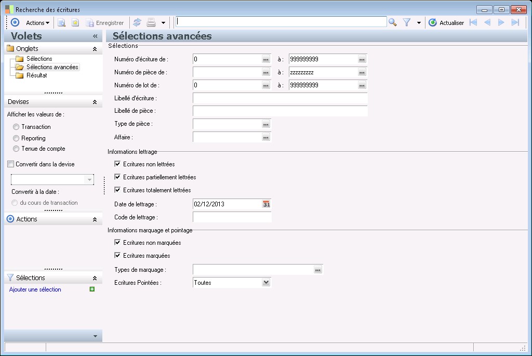Open lookup for Numéro d'écriture de
Screen dimensions: 532x356
[265, 59]
